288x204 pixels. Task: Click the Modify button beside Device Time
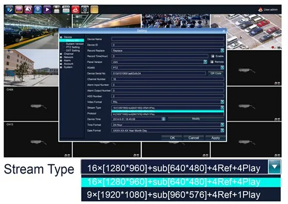(196, 119)
